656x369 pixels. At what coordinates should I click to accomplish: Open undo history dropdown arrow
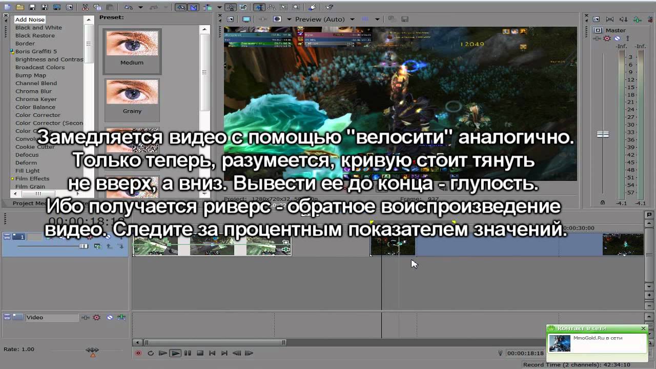140,7
